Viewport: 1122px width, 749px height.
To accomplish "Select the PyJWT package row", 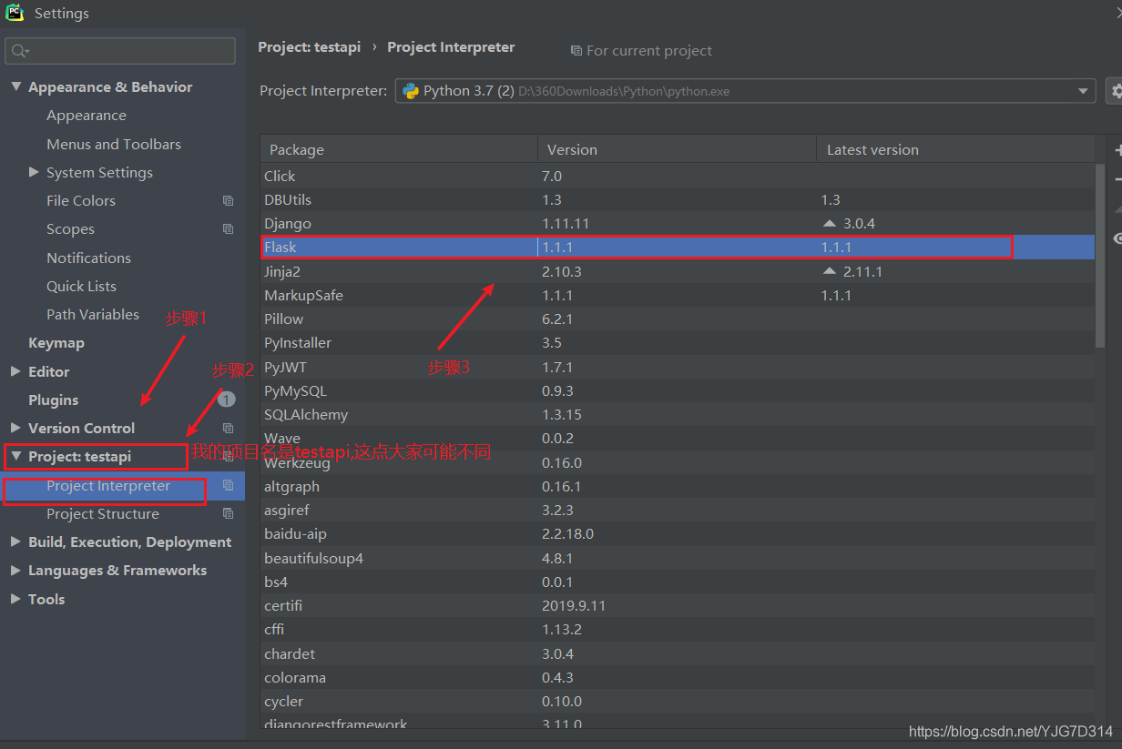I will pyautogui.click(x=678, y=367).
